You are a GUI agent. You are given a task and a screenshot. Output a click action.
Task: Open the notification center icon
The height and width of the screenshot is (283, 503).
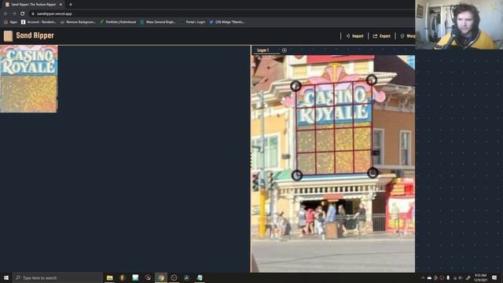(494, 277)
